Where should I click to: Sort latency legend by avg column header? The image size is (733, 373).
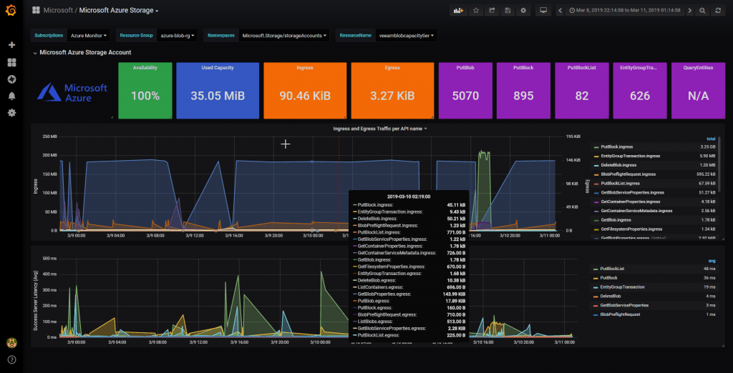pyautogui.click(x=712, y=261)
